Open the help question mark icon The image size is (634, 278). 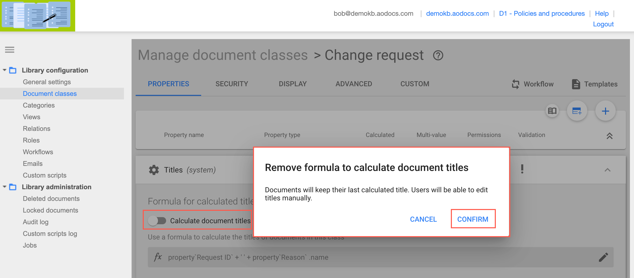(x=438, y=55)
